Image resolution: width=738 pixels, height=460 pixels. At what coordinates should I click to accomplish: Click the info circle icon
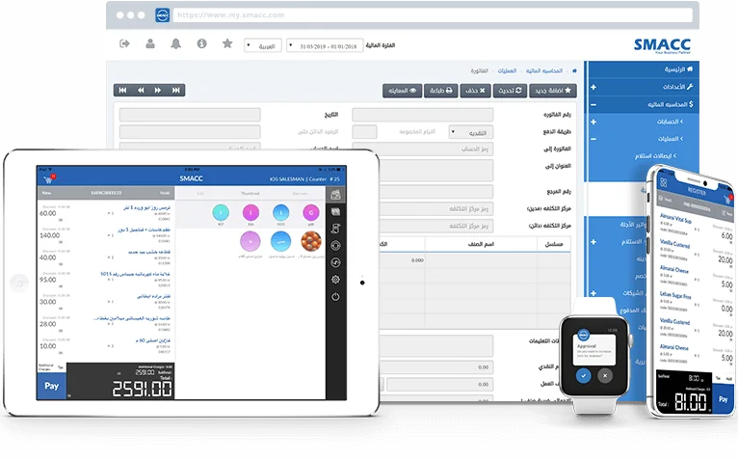click(202, 43)
